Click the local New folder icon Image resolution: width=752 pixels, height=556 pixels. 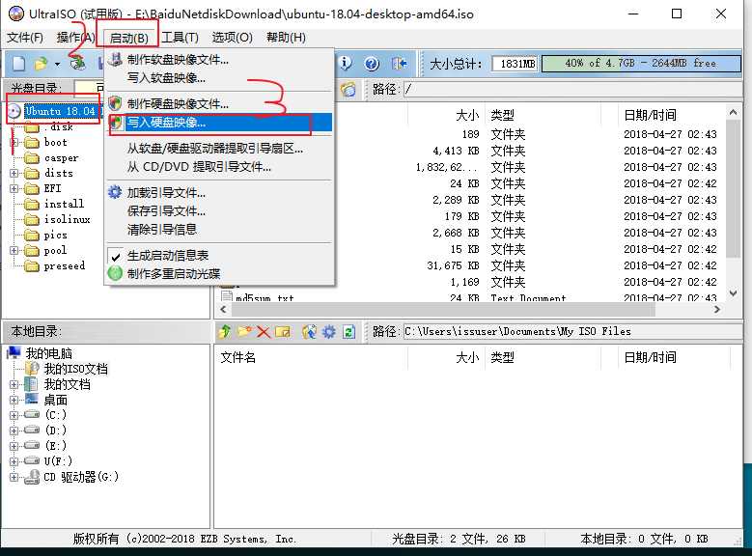(244, 331)
